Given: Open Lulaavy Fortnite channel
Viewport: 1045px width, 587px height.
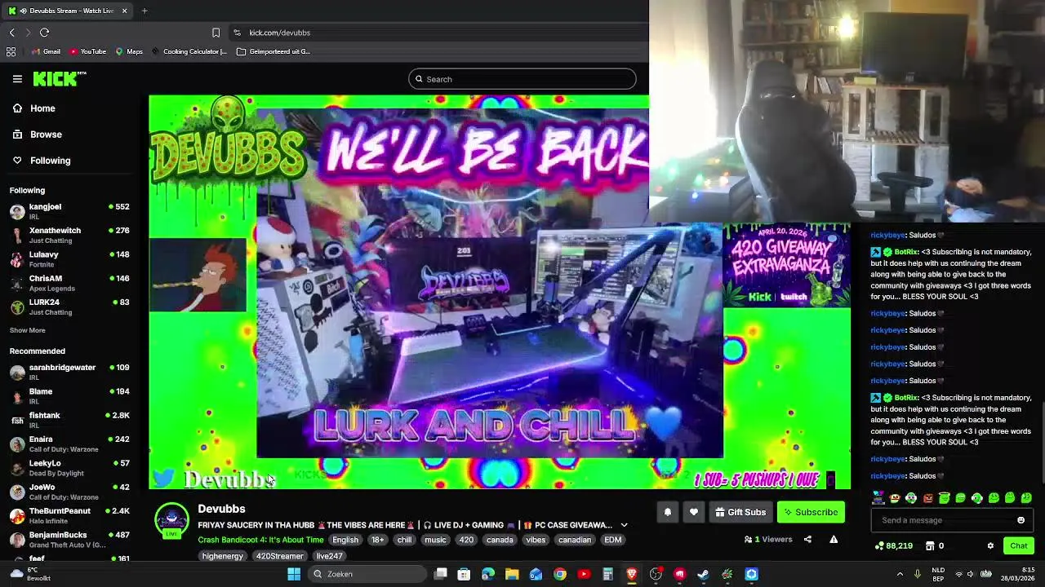Looking at the screenshot, I should pyautogui.click(x=69, y=259).
